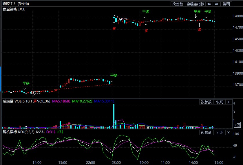Open 说明 for the main chart
The image size is (243, 165).
(x=226, y=4)
